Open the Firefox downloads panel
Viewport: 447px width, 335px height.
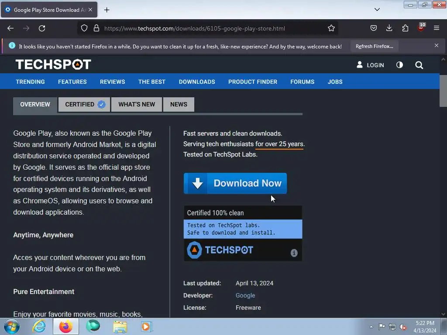[x=389, y=28]
